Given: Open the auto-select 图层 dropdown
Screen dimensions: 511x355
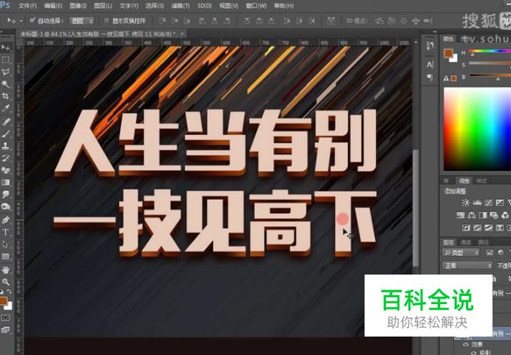Looking at the screenshot, I should coord(81,21).
